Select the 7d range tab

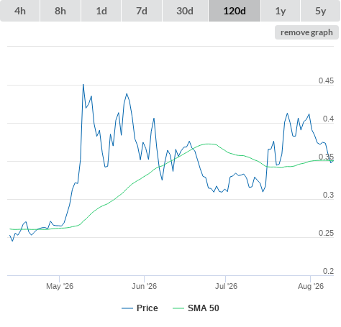pos(142,11)
